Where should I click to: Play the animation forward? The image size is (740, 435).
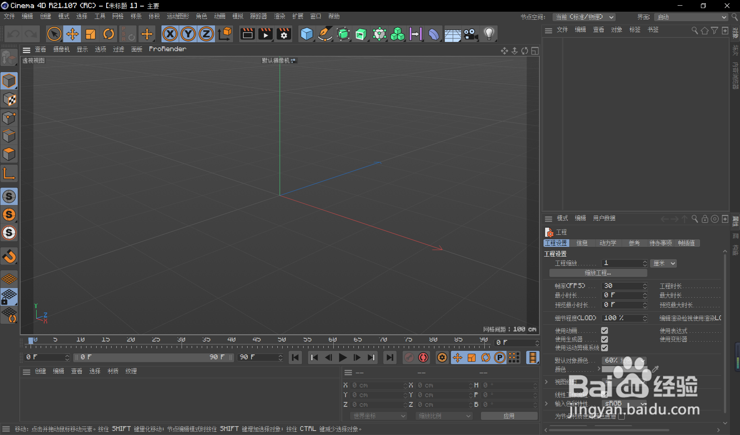(343, 357)
